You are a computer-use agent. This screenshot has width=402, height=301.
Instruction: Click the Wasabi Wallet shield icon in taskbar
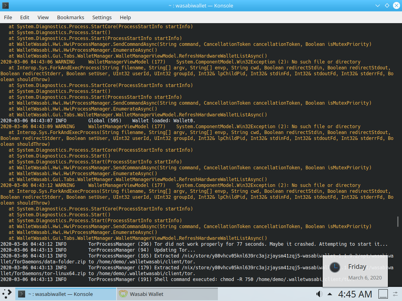tap(123, 294)
